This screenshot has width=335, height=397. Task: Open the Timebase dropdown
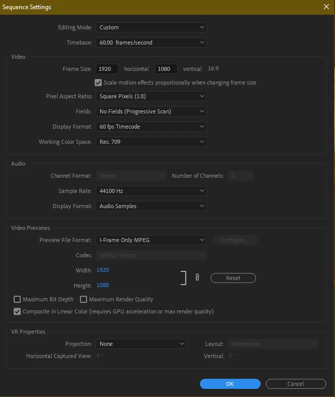pos(151,43)
